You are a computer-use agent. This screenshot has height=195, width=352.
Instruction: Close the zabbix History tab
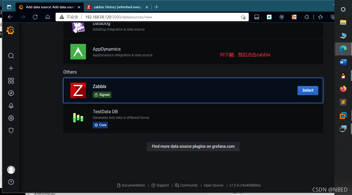pyautogui.click(x=147, y=7)
